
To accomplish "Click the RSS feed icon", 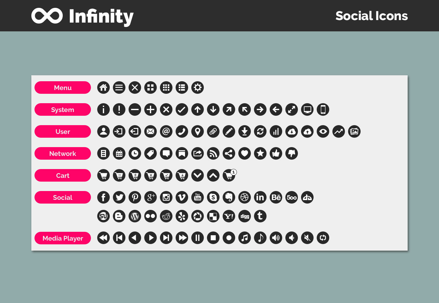I will pyautogui.click(x=213, y=153).
